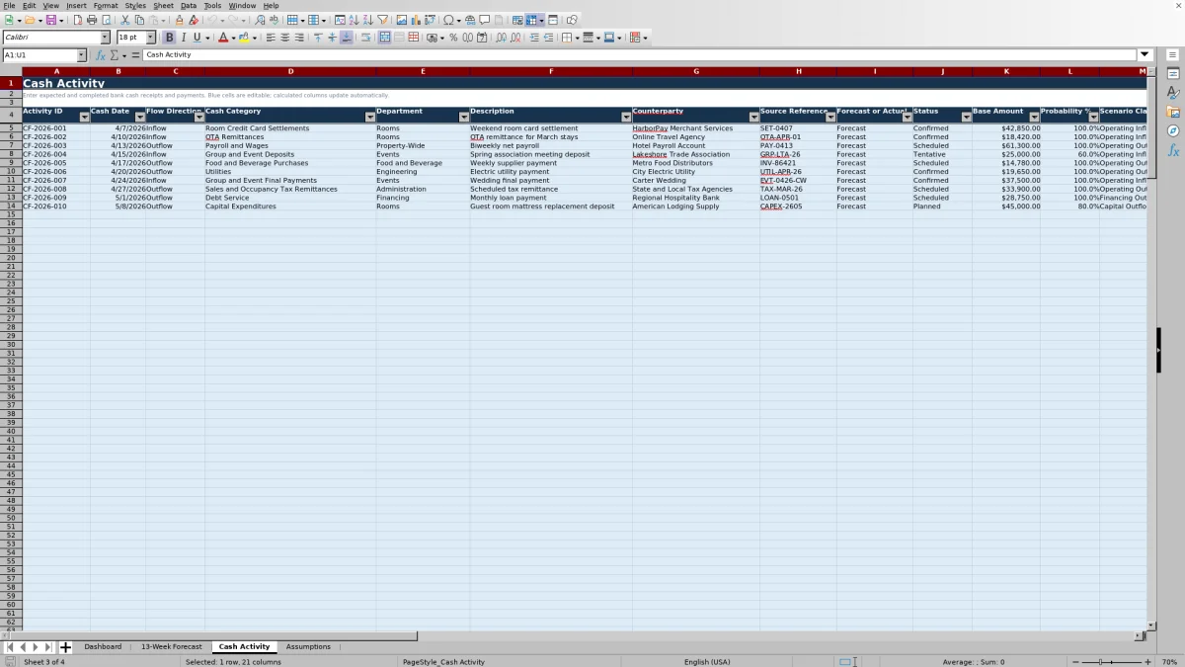Image resolution: width=1185 pixels, height=667 pixels.
Task: Open the sidebar Properties panel icon
Action: pos(1173,73)
